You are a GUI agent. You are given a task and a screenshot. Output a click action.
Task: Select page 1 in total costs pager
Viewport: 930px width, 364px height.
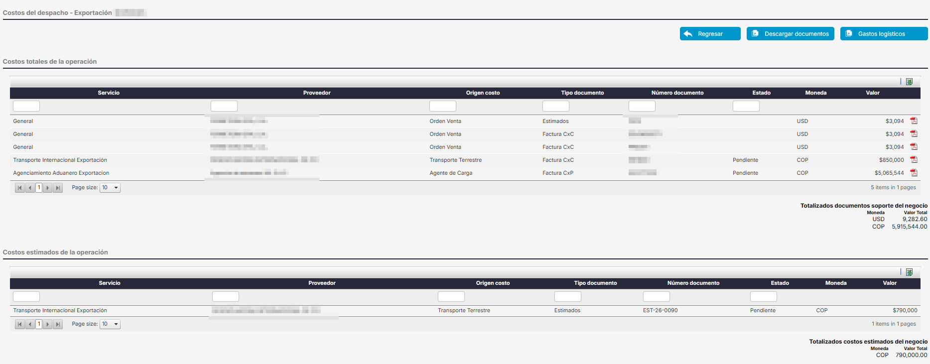39,188
